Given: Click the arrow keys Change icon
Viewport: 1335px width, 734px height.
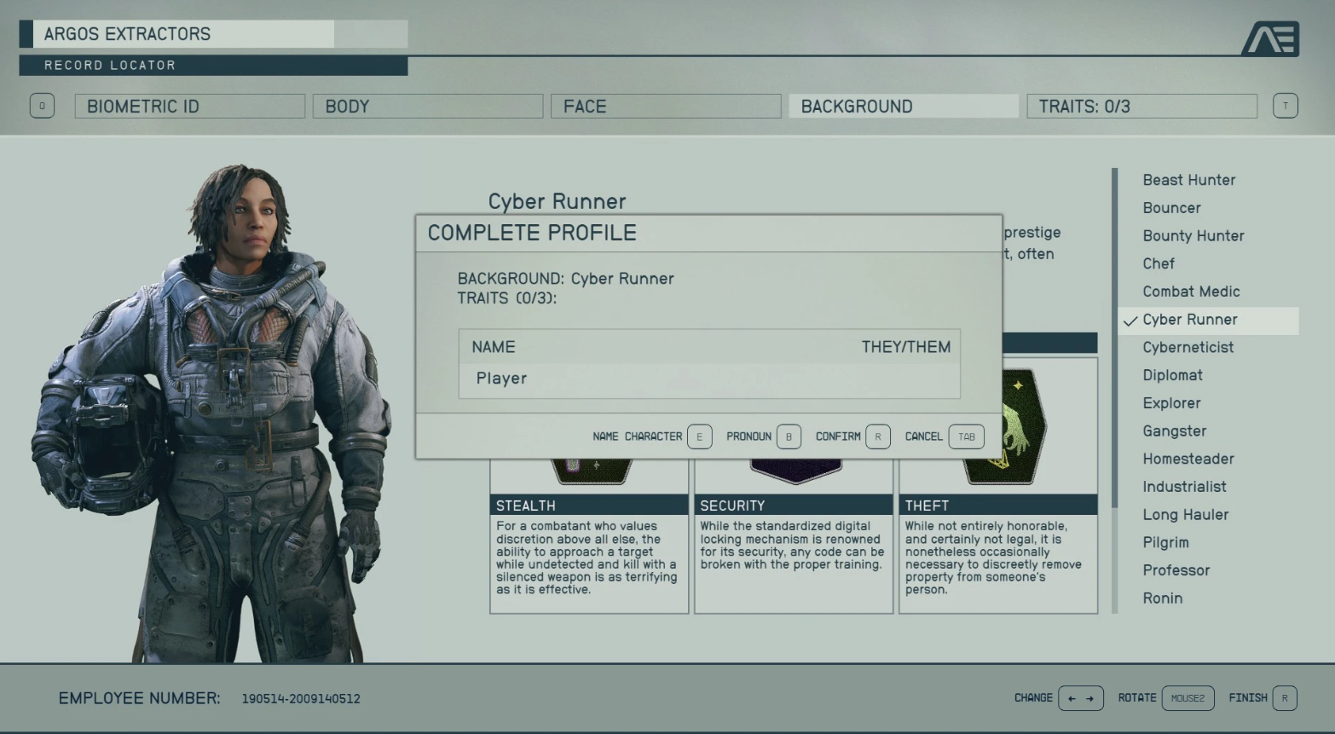Looking at the screenshot, I should 1081,698.
